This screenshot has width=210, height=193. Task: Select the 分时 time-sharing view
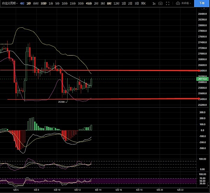(35, 3)
